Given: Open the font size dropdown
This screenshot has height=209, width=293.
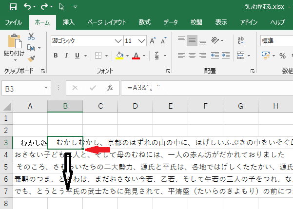Looking at the screenshot, I should pyautogui.click(x=142, y=41).
